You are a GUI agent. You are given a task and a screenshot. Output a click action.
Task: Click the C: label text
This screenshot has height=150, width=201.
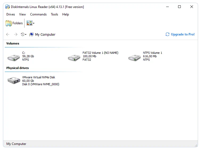click(x=24, y=53)
